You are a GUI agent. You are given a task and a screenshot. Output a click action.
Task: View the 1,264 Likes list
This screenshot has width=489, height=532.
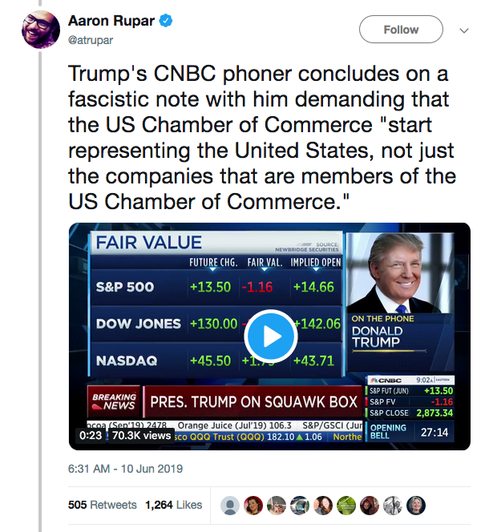[x=172, y=506]
